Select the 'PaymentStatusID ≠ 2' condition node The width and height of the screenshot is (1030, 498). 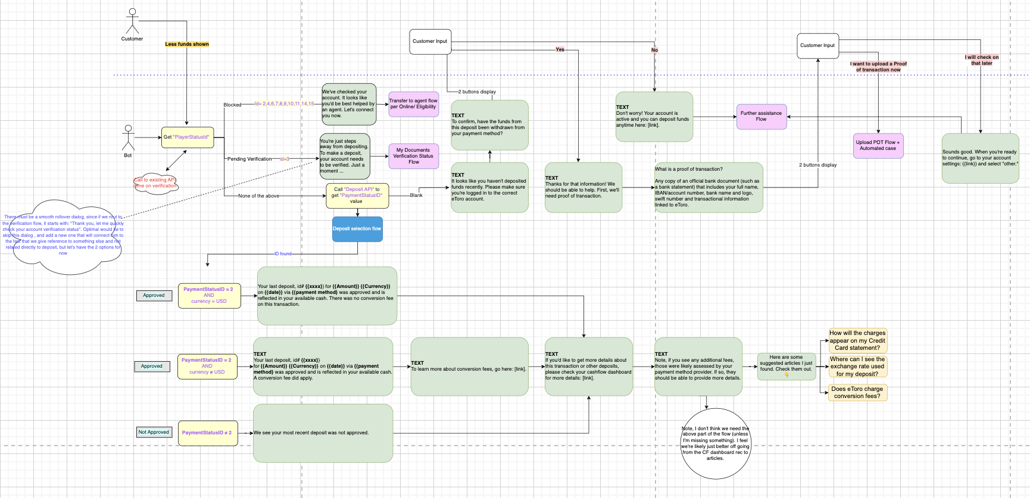point(207,433)
